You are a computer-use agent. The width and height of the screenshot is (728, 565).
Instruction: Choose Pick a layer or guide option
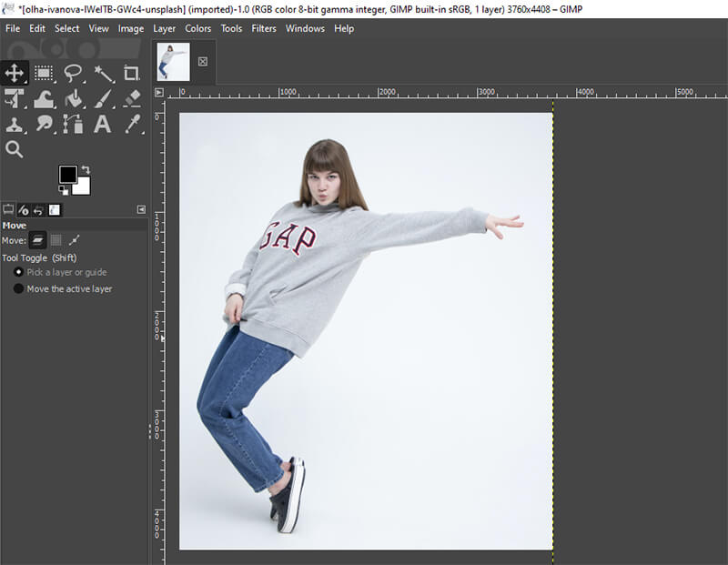(61, 272)
